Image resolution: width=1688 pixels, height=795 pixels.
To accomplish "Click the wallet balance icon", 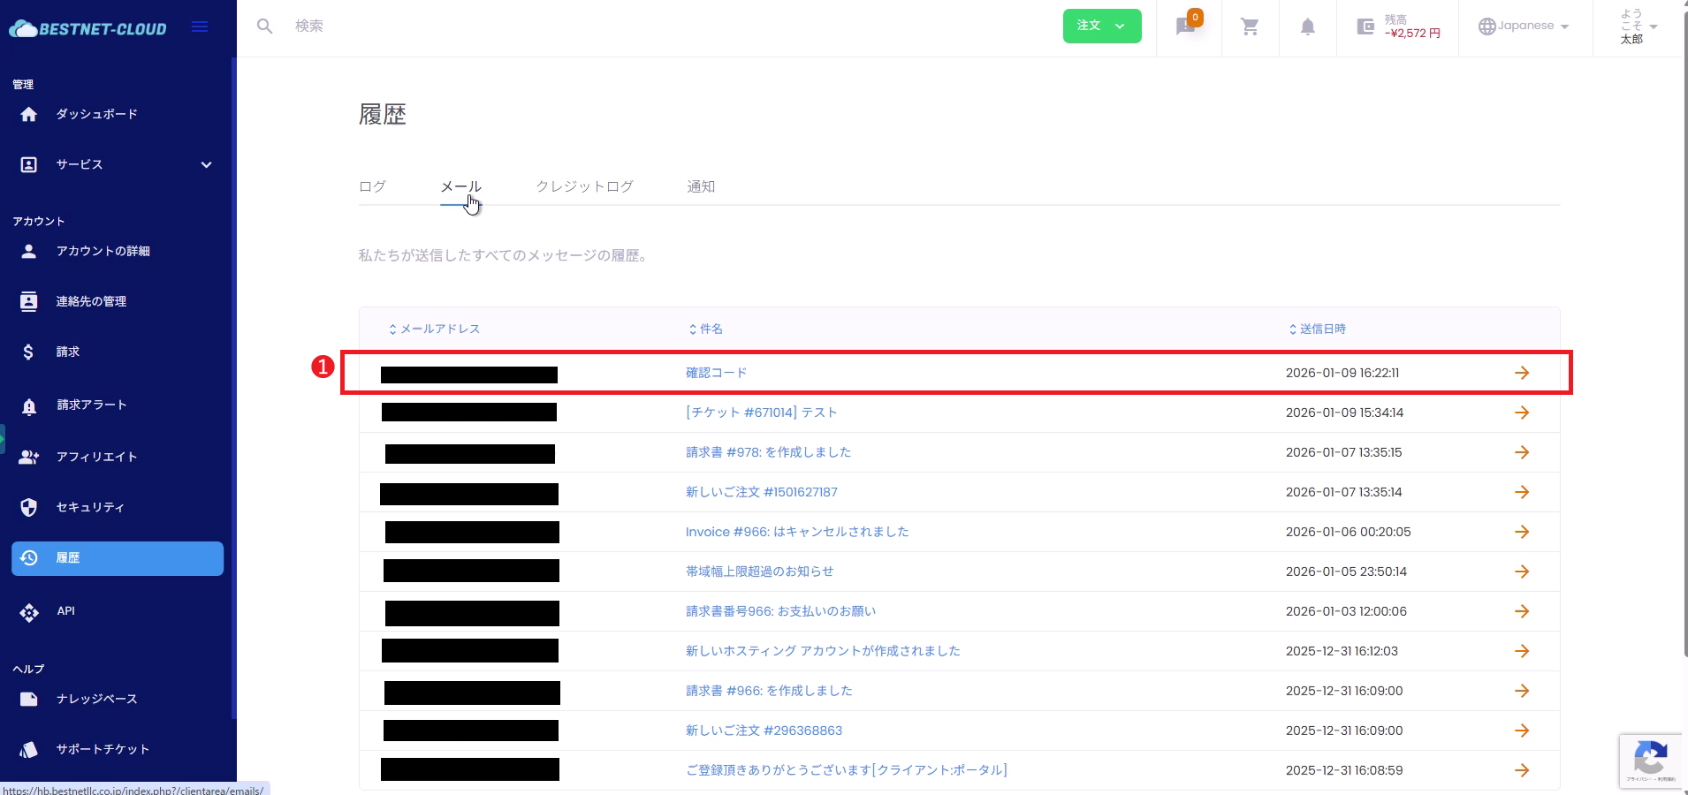I will (x=1365, y=26).
